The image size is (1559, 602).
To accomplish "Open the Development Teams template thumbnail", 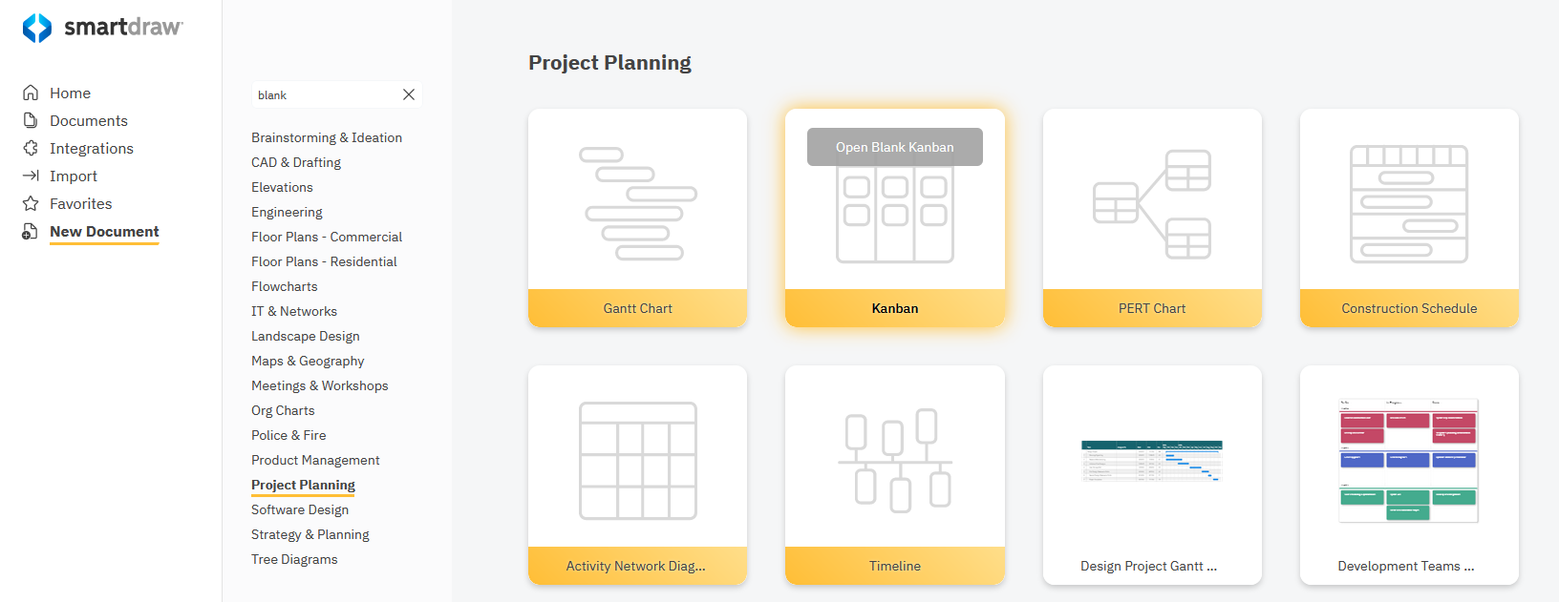I will (x=1409, y=461).
